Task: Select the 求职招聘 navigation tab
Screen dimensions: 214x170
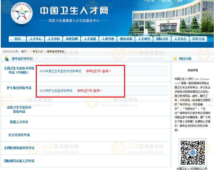Action: click(72, 39)
